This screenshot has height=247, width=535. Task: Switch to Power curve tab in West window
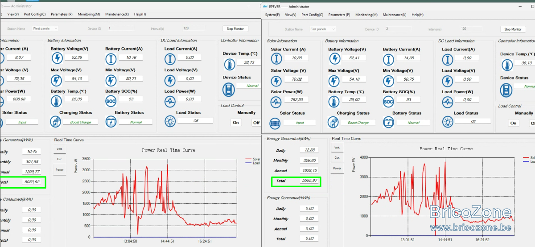[x=59, y=170]
